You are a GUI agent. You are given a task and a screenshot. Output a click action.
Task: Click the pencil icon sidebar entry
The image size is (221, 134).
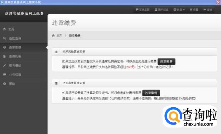pos(5,65)
